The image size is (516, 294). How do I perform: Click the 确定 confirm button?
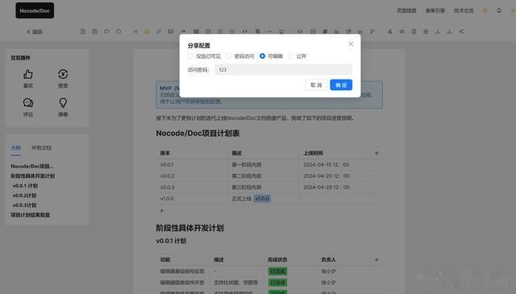(341, 85)
